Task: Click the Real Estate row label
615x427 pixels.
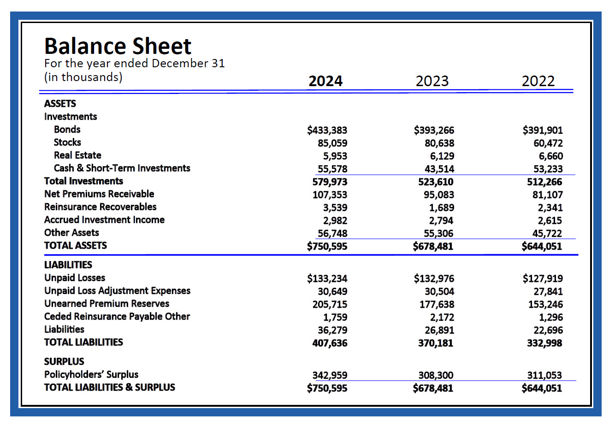Action: tap(77, 155)
